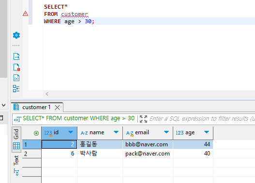Screen dimensions: 255x183
Task: Click the name column header
Action: (100, 133)
